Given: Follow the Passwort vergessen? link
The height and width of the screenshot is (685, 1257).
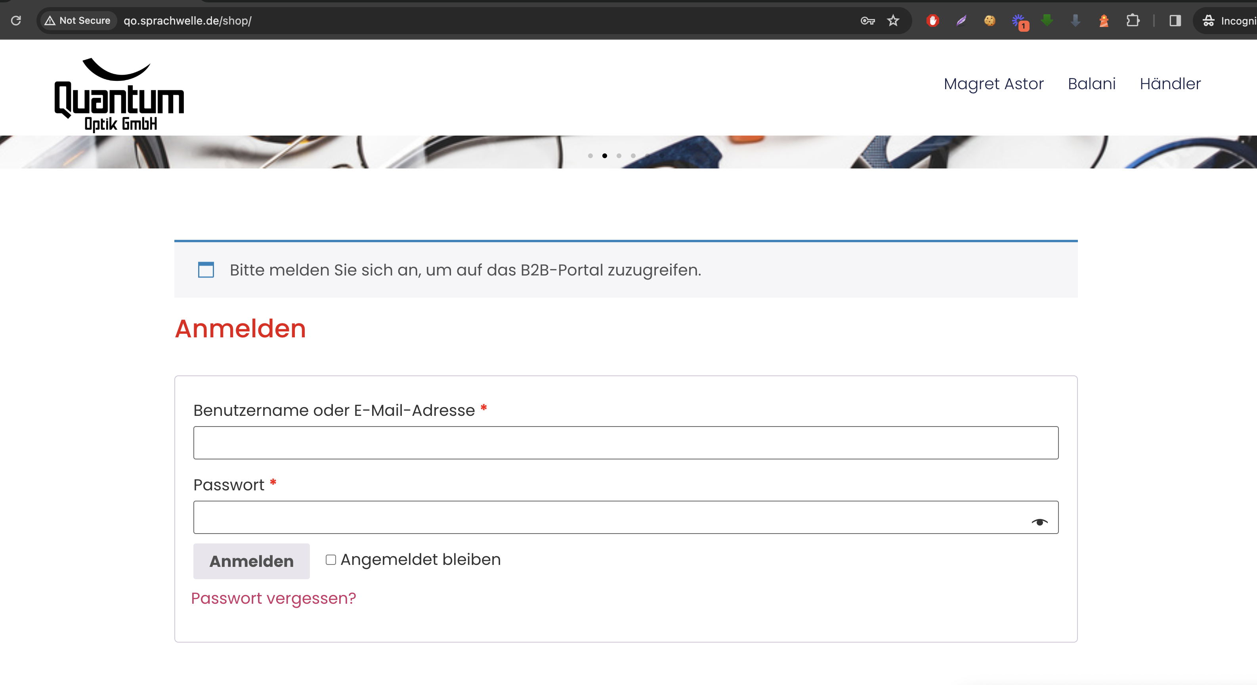Looking at the screenshot, I should click(273, 598).
